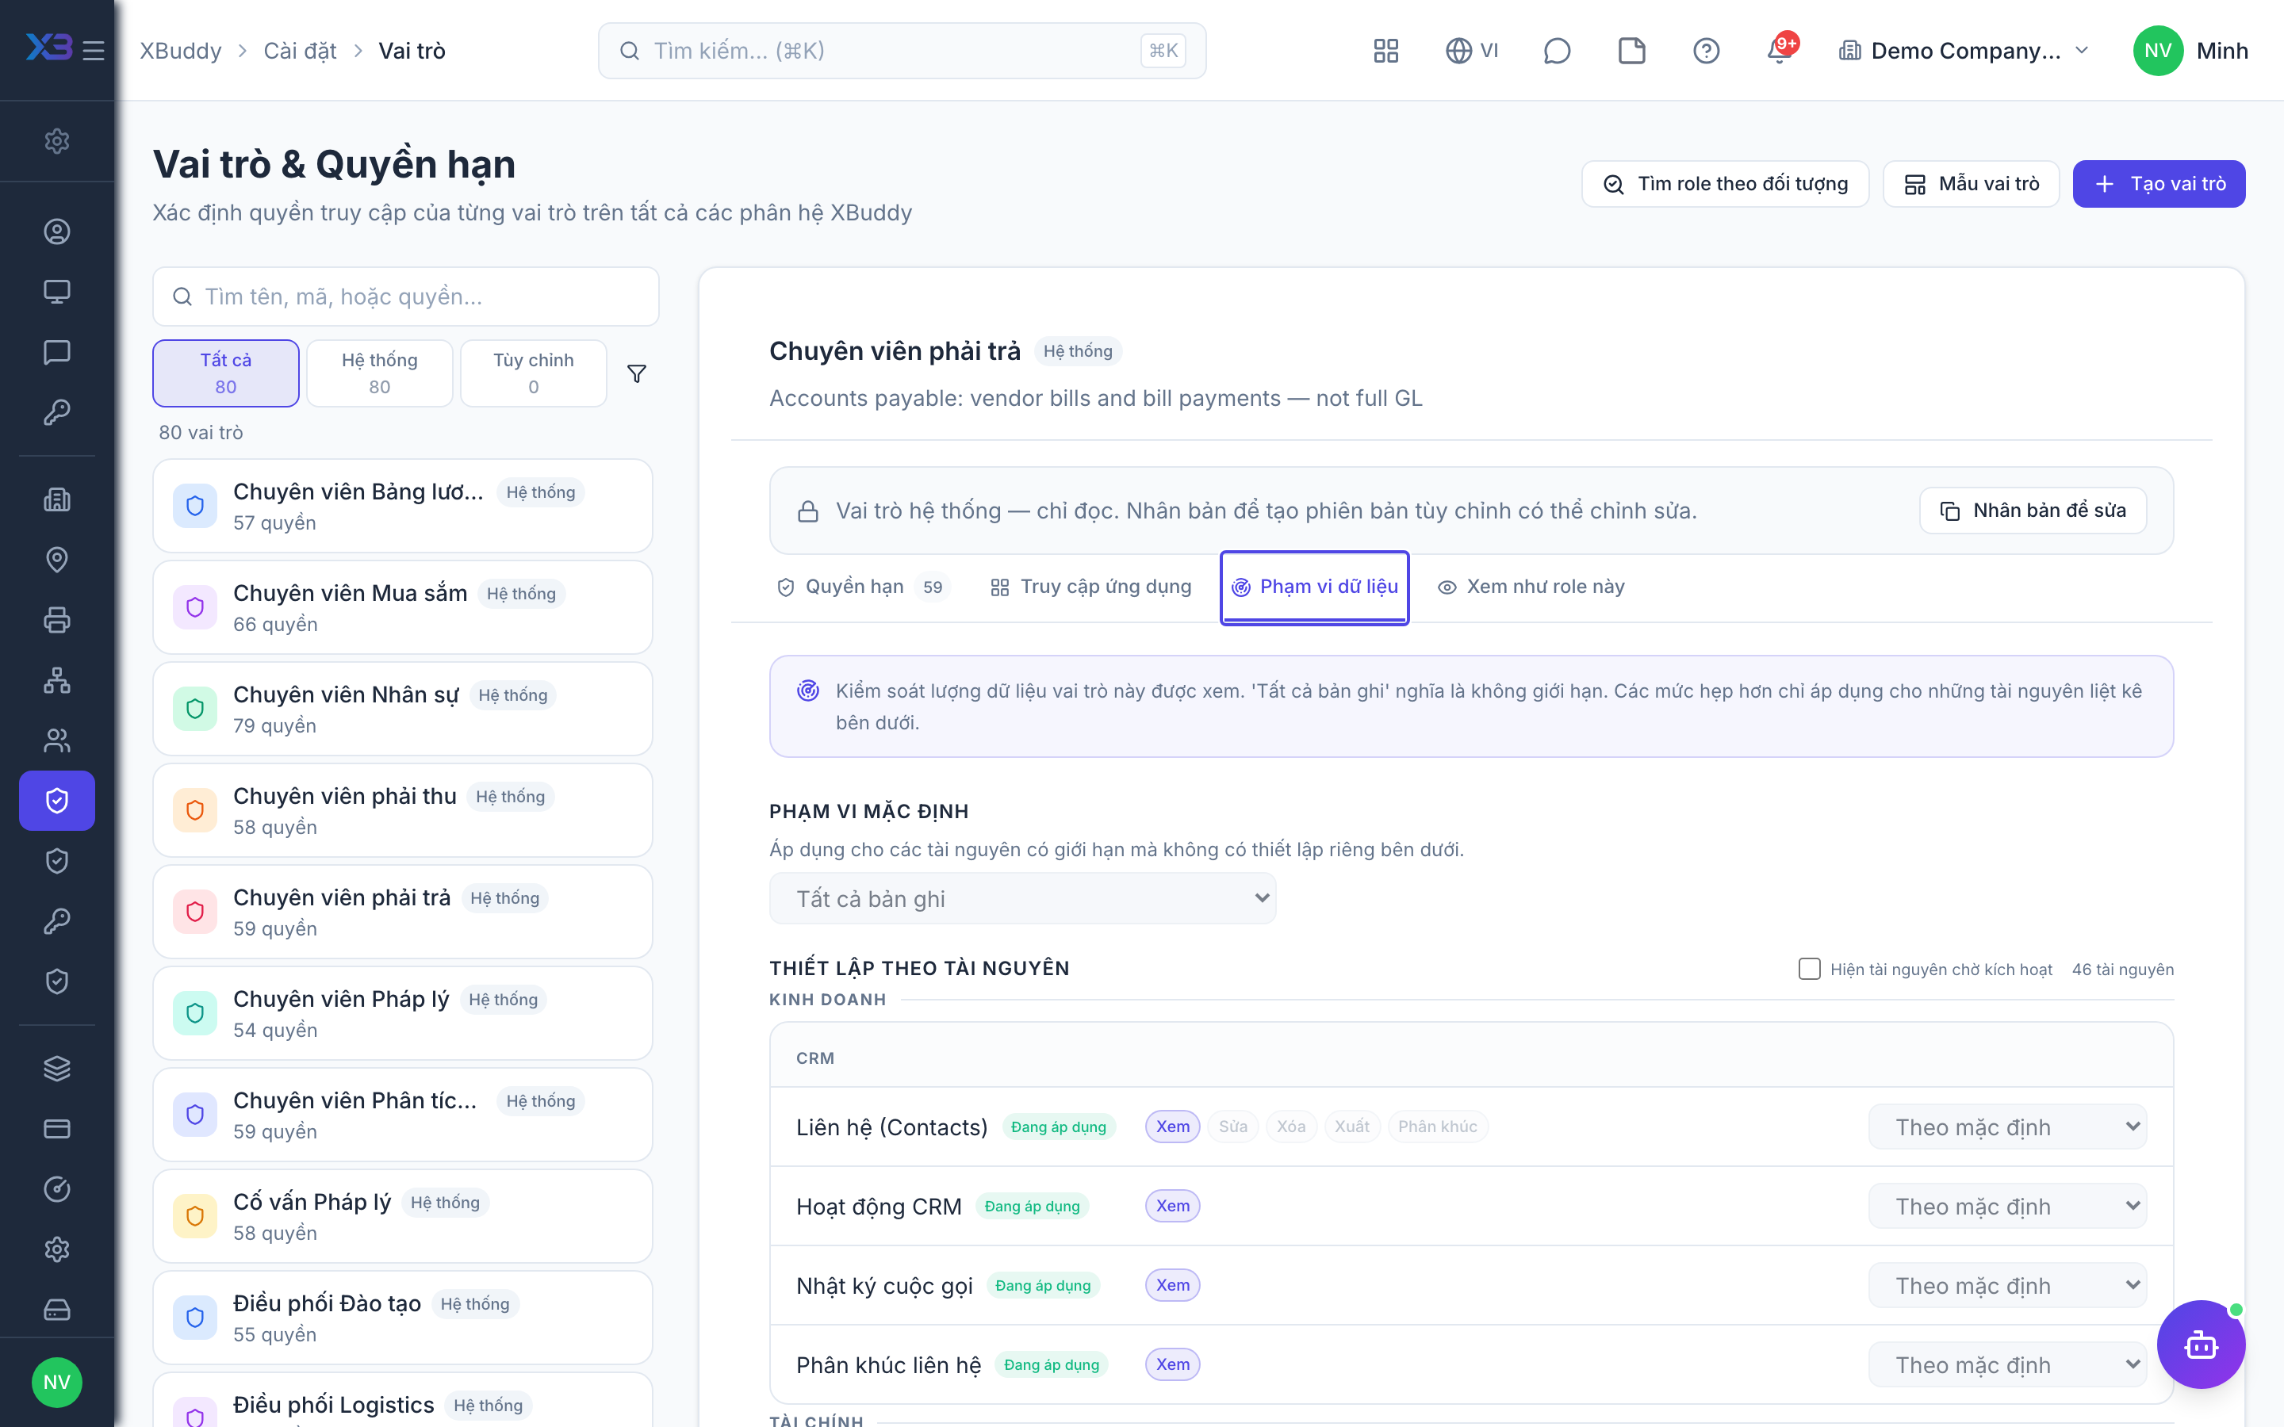Toggle Xem permission chip for Liên hệ (Contacts)
Image resolution: width=2284 pixels, height=1427 pixels.
pos(1172,1127)
